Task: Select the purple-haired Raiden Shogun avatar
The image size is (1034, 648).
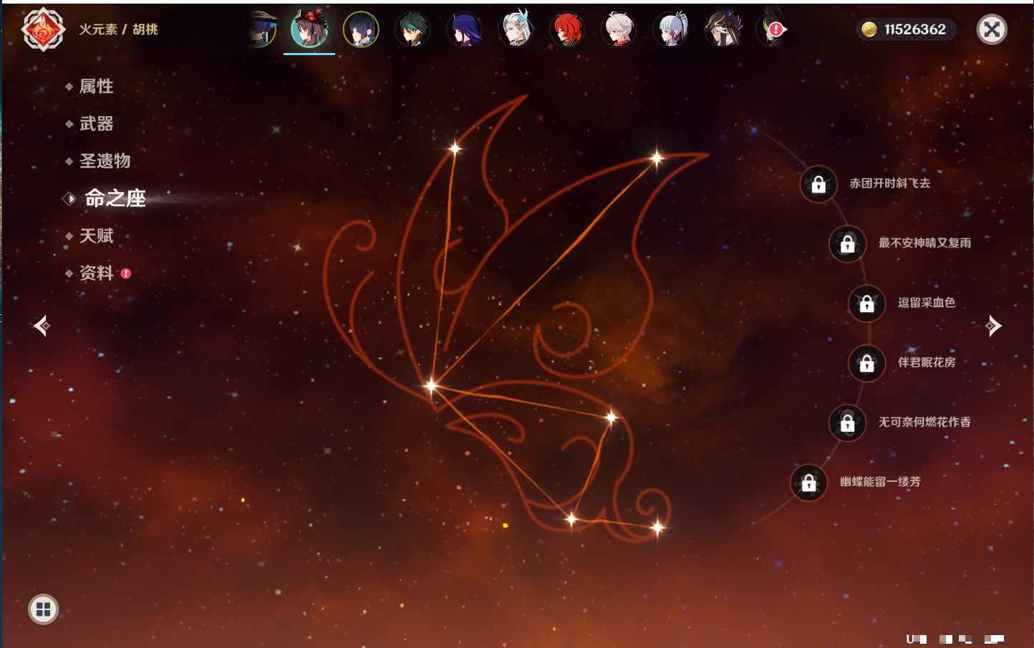Action: 464,29
